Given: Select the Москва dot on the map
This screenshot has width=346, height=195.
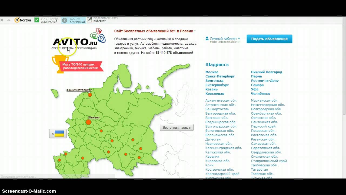Looking at the screenshot, I should (x=88, y=122).
